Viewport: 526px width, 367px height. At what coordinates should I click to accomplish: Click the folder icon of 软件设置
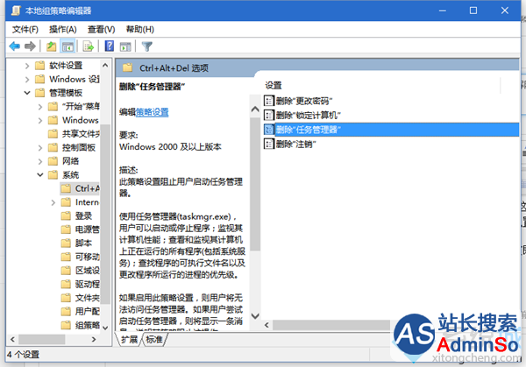pyautogui.click(x=39, y=65)
